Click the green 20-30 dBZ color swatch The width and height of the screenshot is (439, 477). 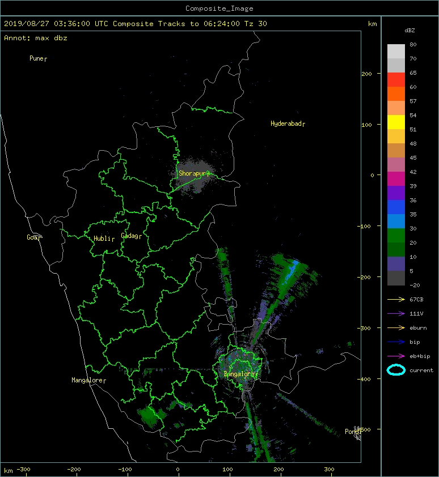(396, 236)
